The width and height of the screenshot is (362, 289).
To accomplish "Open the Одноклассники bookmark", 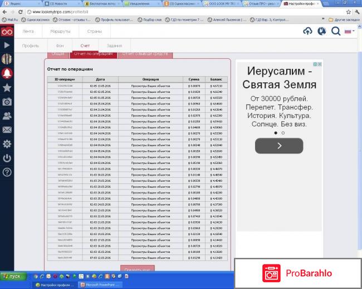I will click(x=35, y=20).
